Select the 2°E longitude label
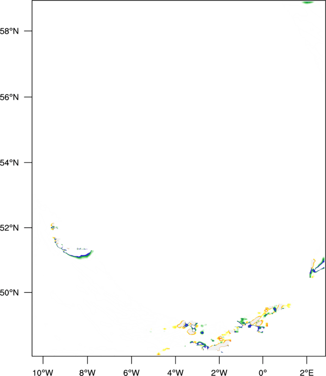The image size is (326, 376). click(307, 372)
